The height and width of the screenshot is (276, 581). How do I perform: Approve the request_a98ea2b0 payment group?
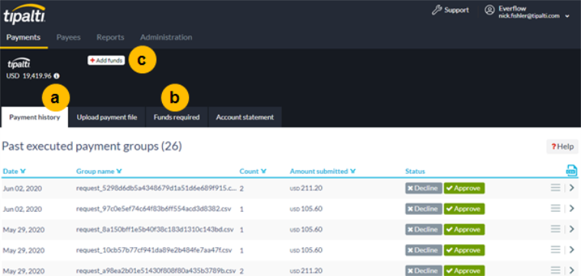click(464, 271)
